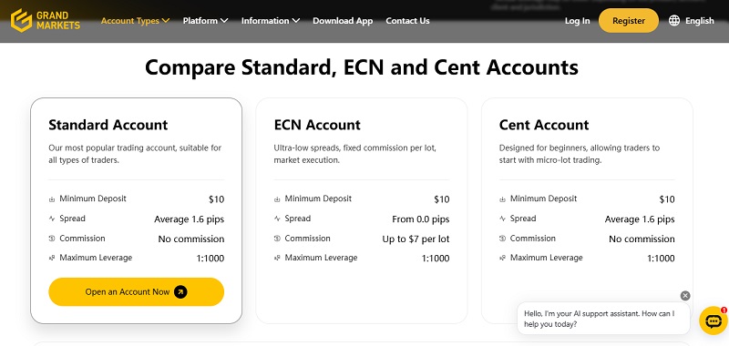Click Standard Account Minimum Deposit icon
Viewport: 729px width, 346px height.
[52, 199]
